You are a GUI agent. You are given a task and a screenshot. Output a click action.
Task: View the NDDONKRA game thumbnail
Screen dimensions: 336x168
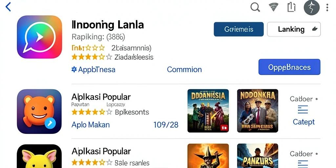258,111
